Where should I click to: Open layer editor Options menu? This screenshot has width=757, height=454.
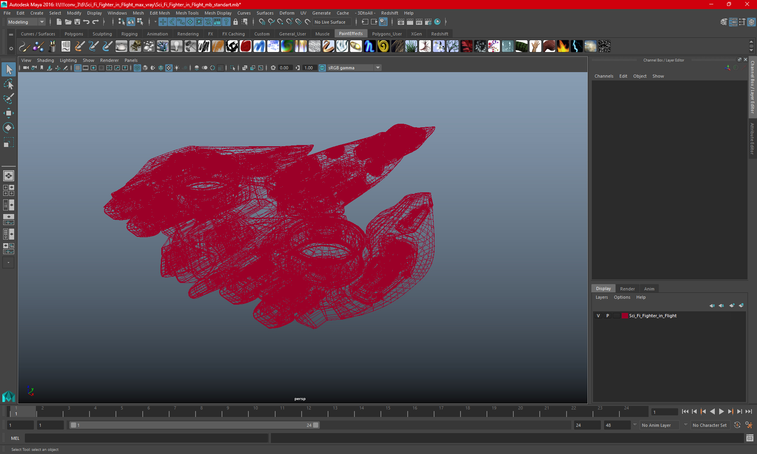[x=622, y=297]
